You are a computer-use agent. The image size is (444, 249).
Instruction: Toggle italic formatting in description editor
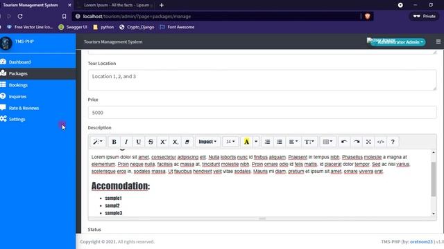tap(126, 142)
